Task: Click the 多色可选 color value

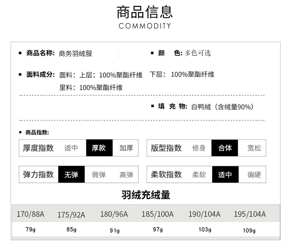Action: click(198, 53)
